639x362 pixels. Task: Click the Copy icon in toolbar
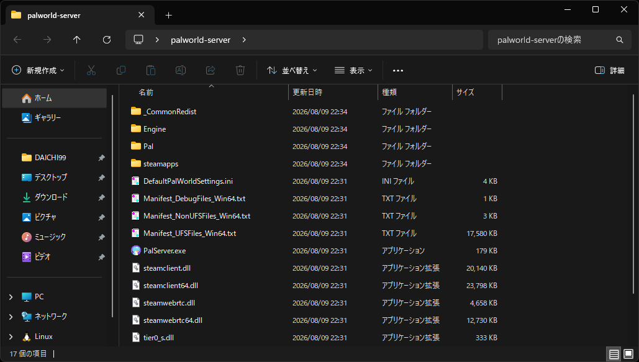(x=120, y=71)
